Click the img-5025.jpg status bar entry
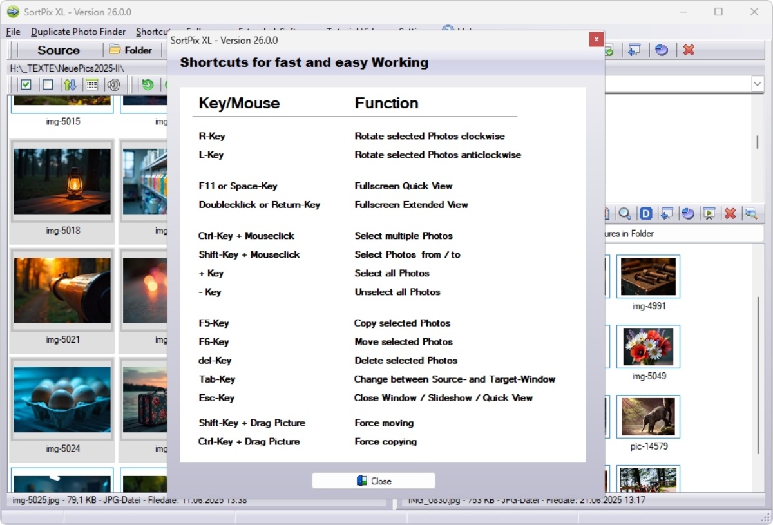The height and width of the screenshot is (525, 773). (x=129, y=500)
